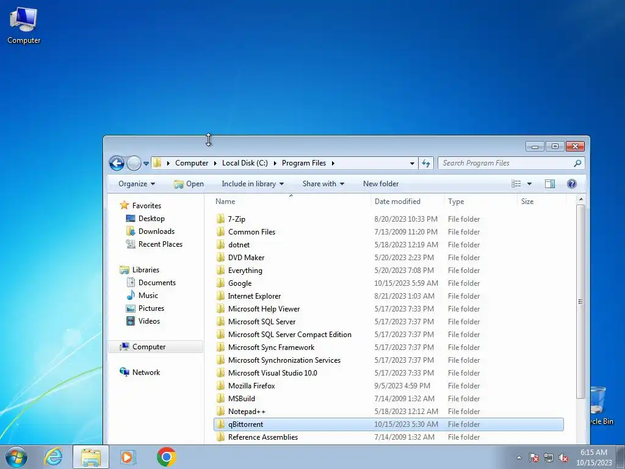Expand breadcrumb arrow after Computer
Screen dimensions: 625x469
(x=215, y=163)
